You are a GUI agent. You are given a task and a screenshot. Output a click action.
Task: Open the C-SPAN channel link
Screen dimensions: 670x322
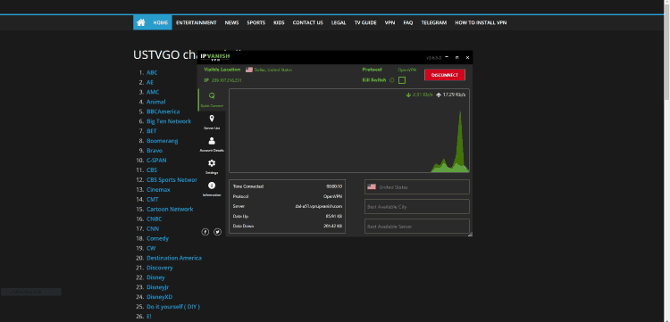click(x=156, y=161)
